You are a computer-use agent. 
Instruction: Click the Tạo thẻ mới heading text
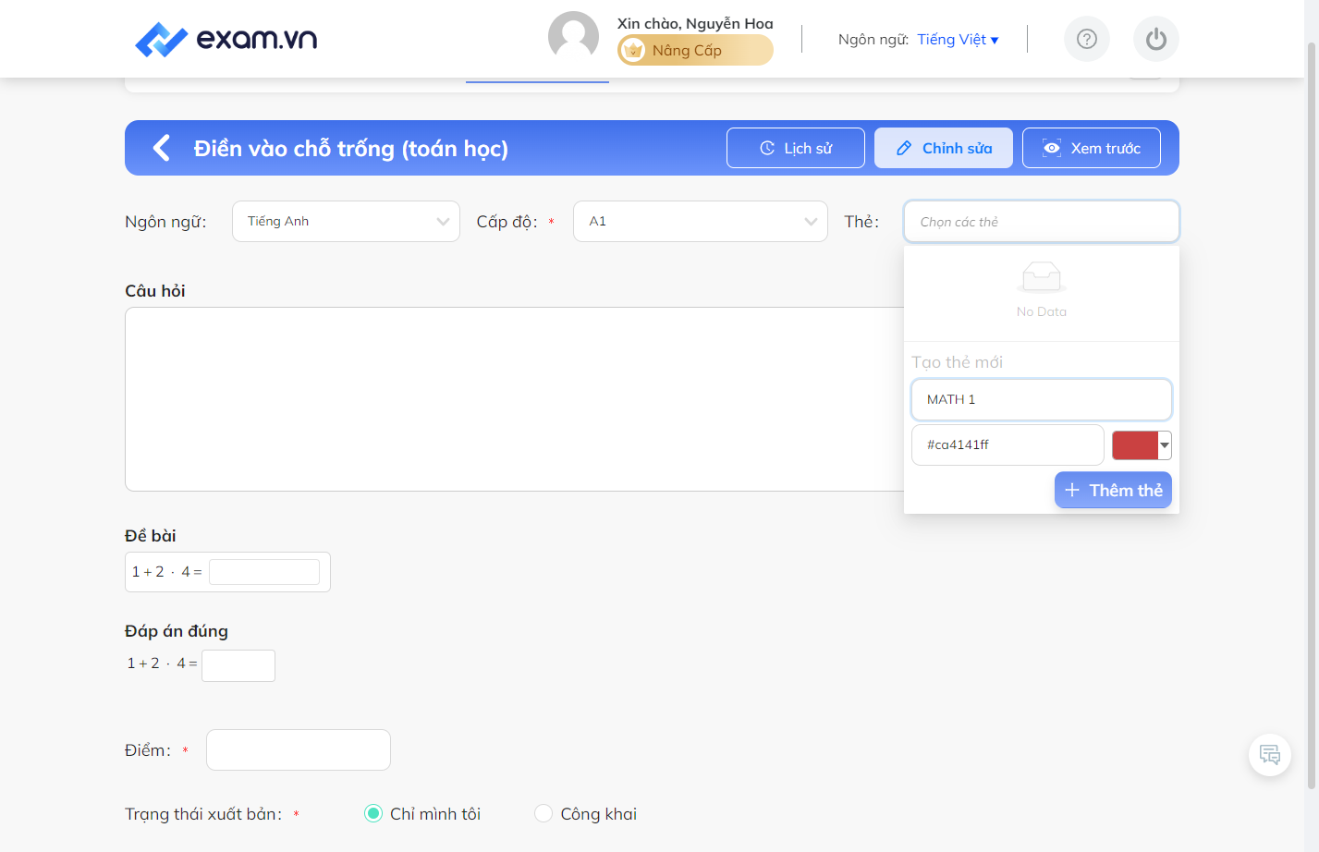coord(957,362)
